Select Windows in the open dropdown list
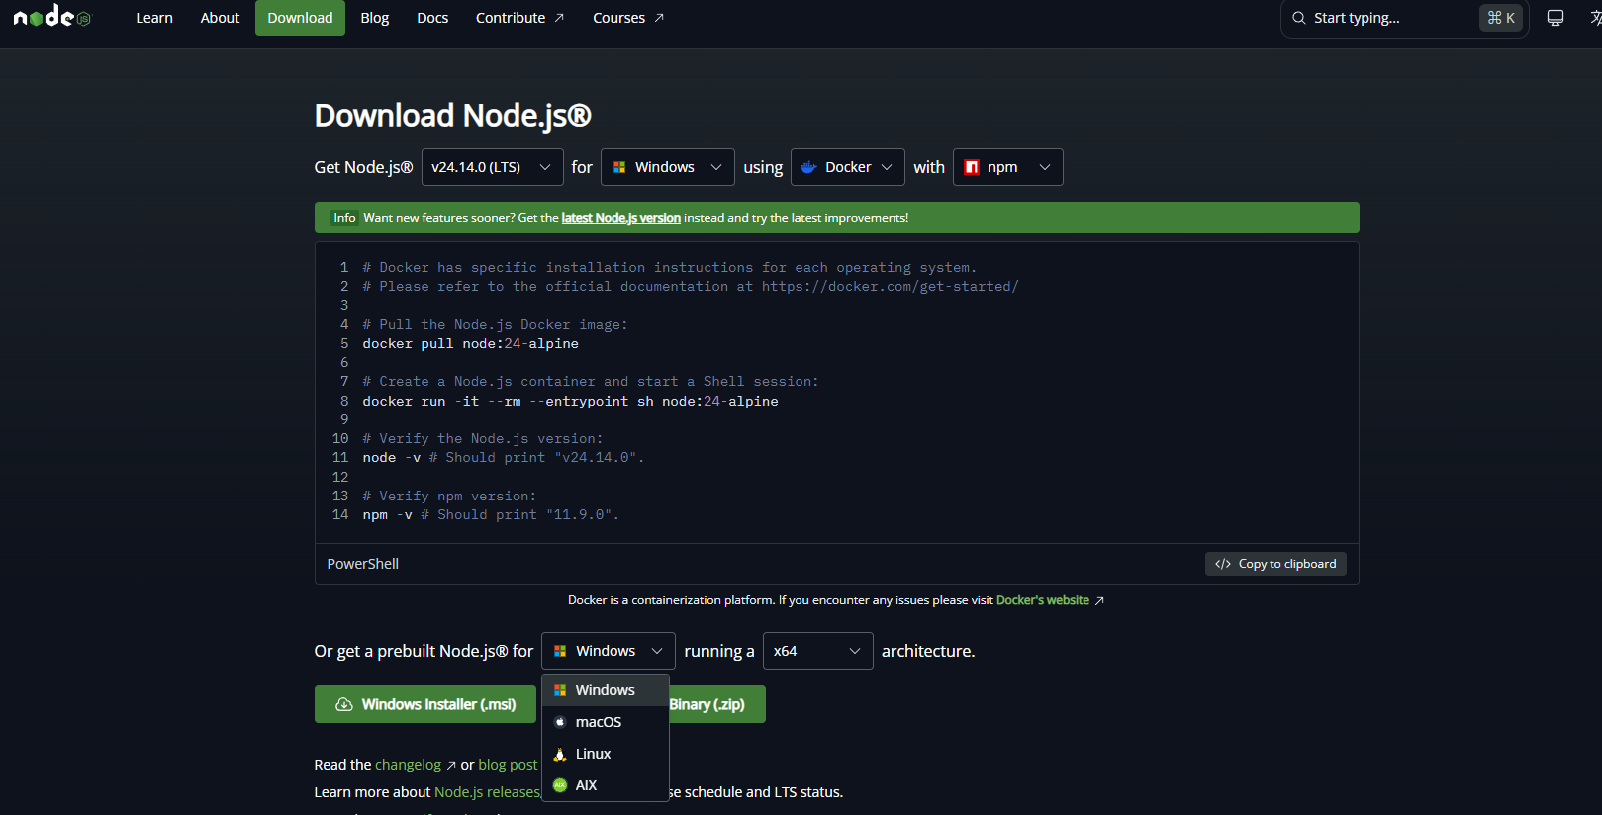The image size is (1602, 815). coord(606,690)
